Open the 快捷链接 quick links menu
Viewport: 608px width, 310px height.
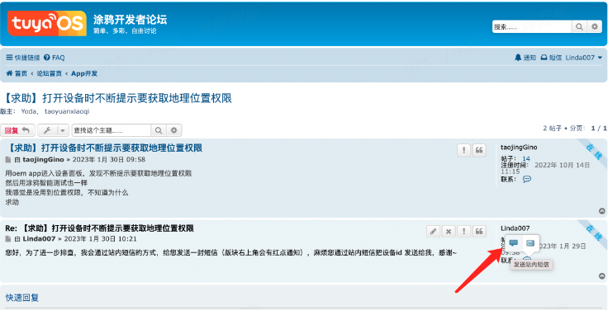23,58
